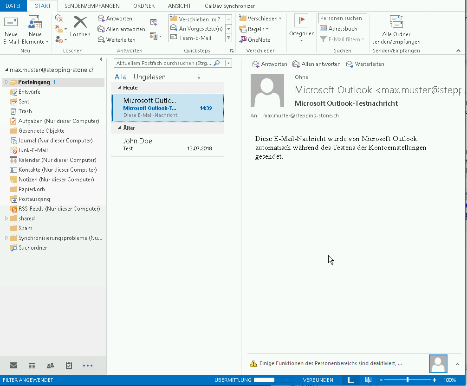Image resolution: width=467 pixels, height=386 pixels.
Task: Open the Adressbuch
Action: tap(338, 29)
